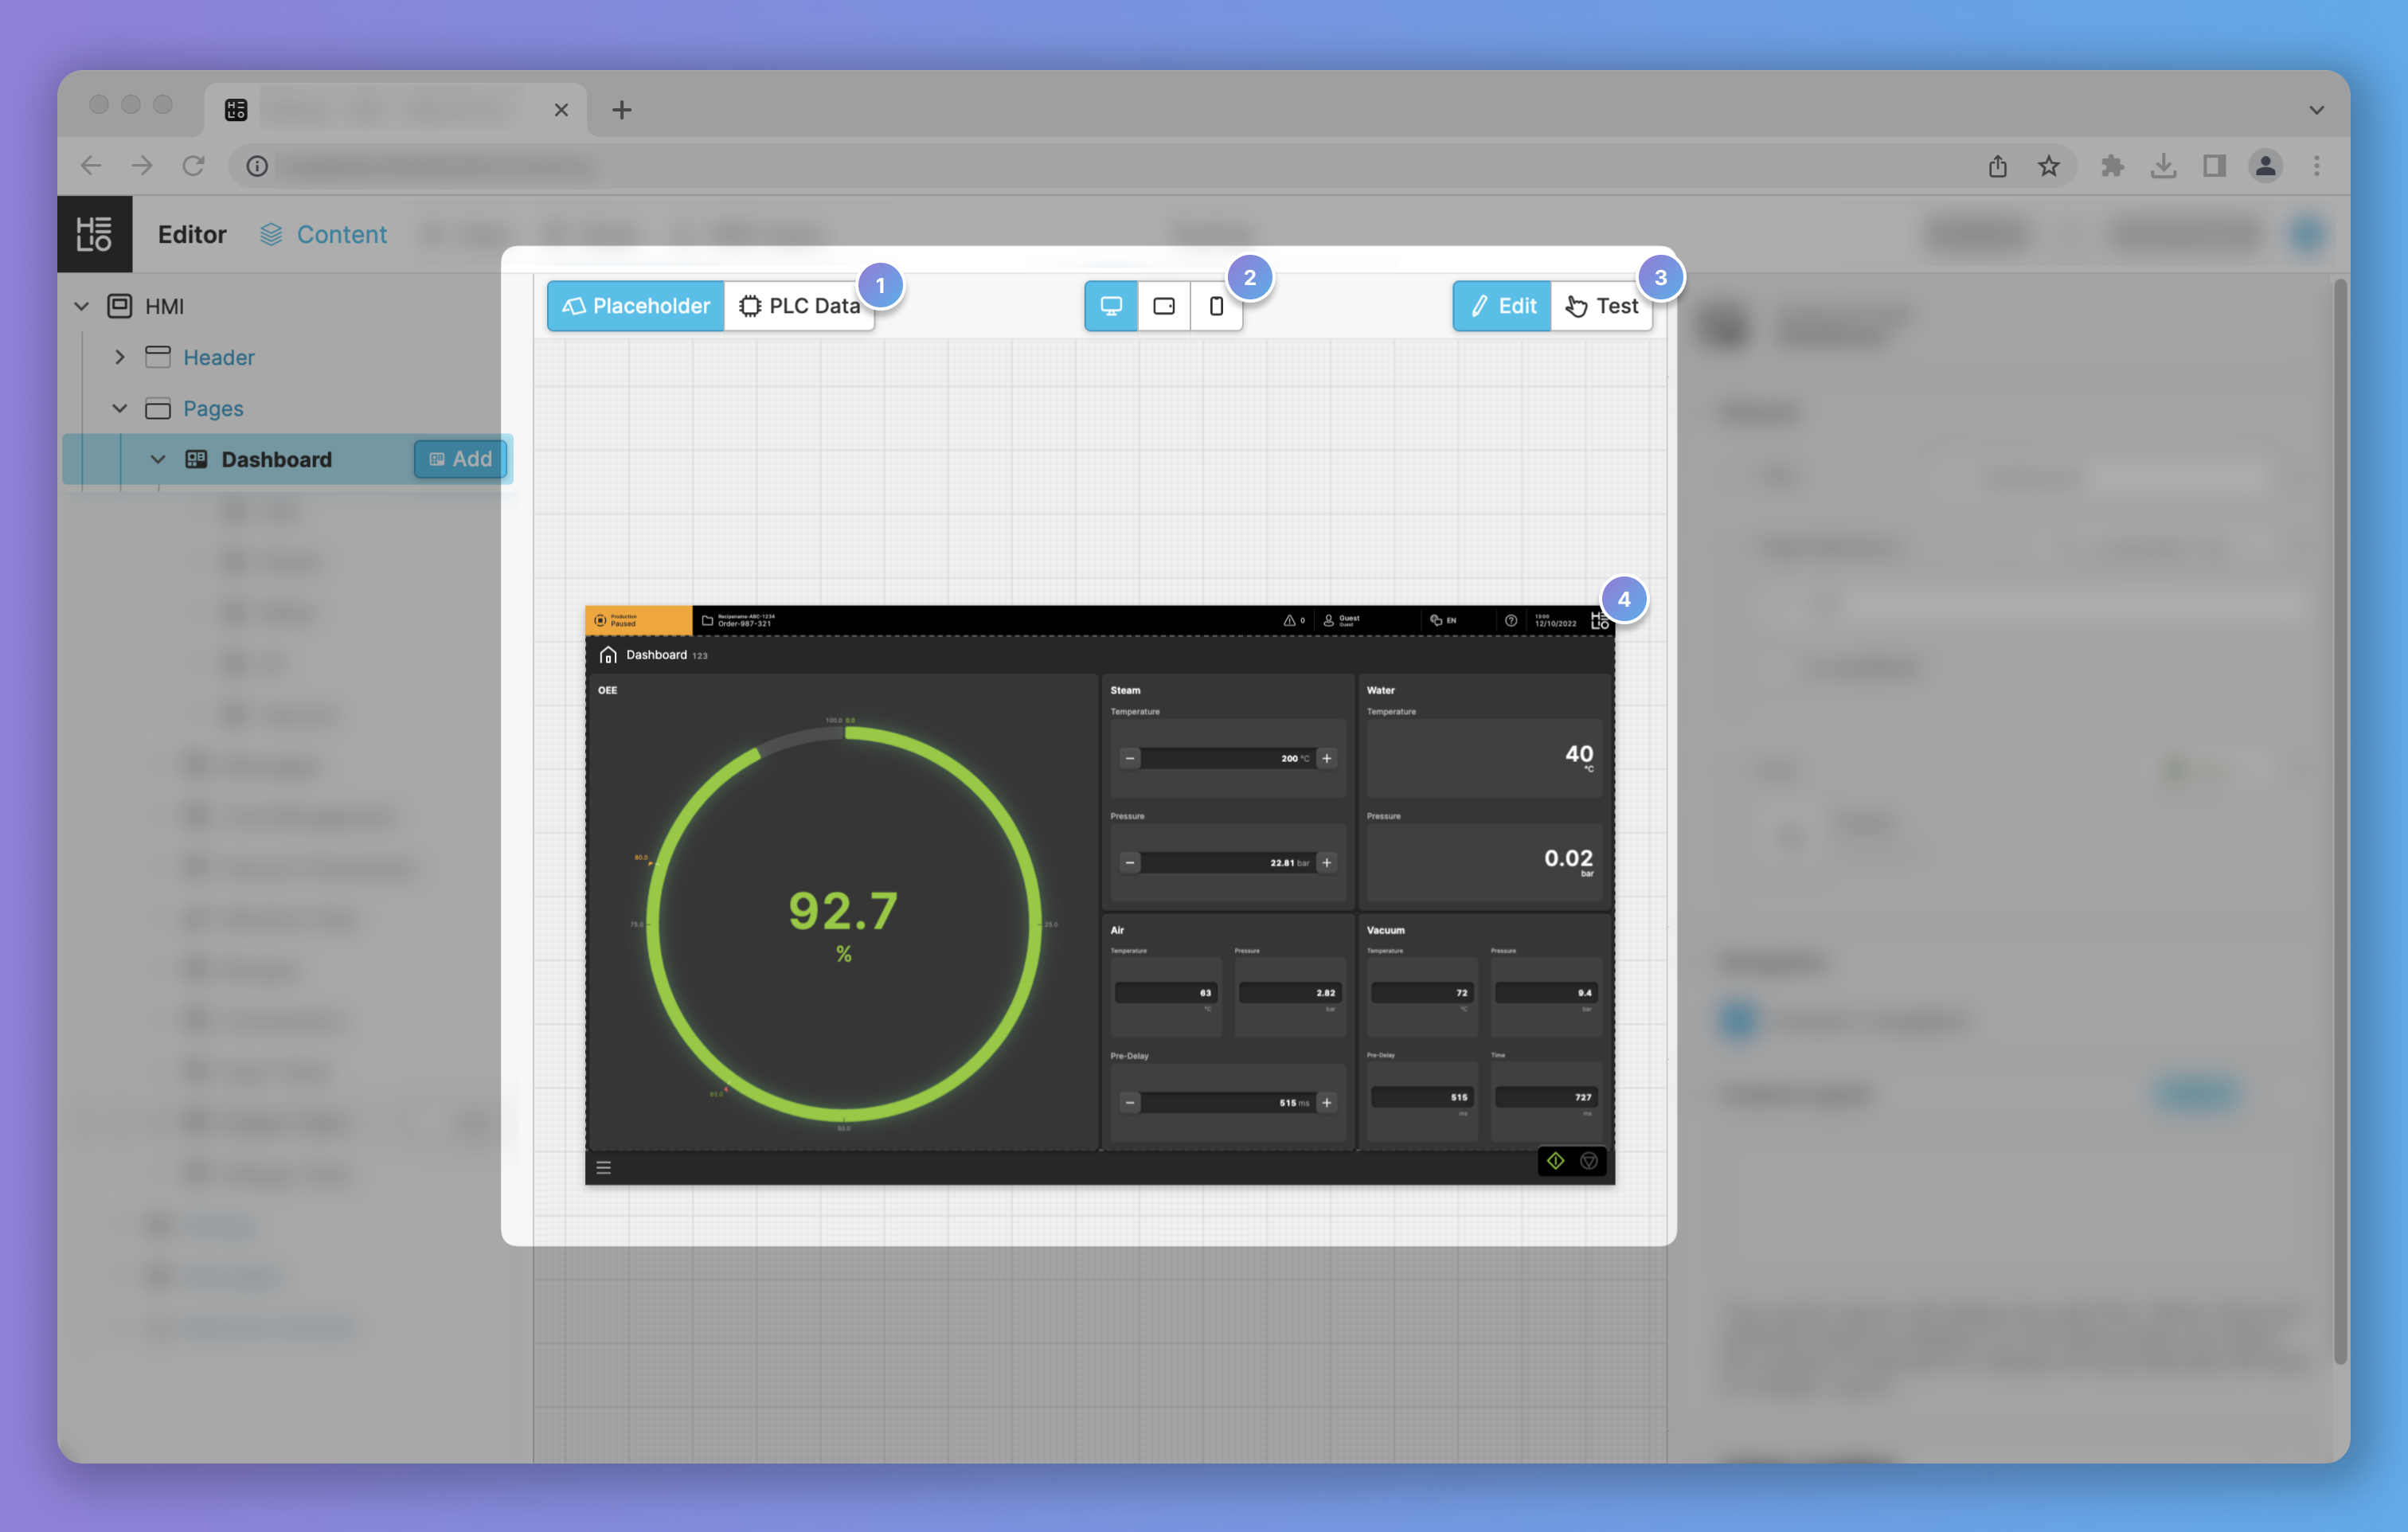This screenshot has height=1532, width=2408.
Task: Activate the Edit mode button
Action: 1502,306
